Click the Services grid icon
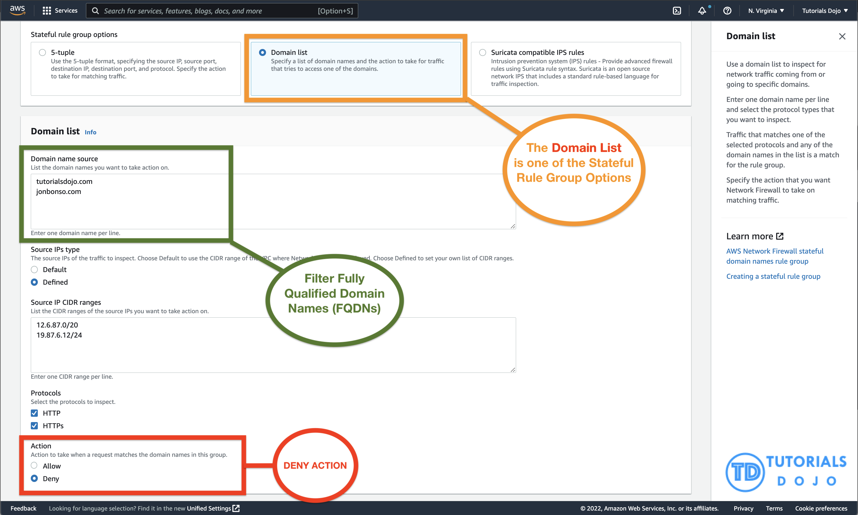This screenshot has width=858, height=515. click(x=47, y=10)
